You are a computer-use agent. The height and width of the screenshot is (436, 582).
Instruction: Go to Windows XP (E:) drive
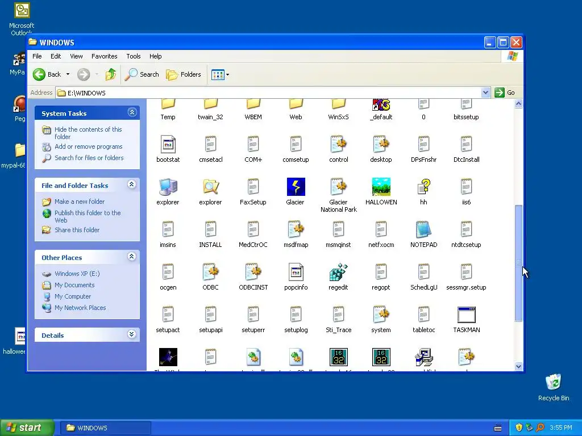(x=77, y=274)
